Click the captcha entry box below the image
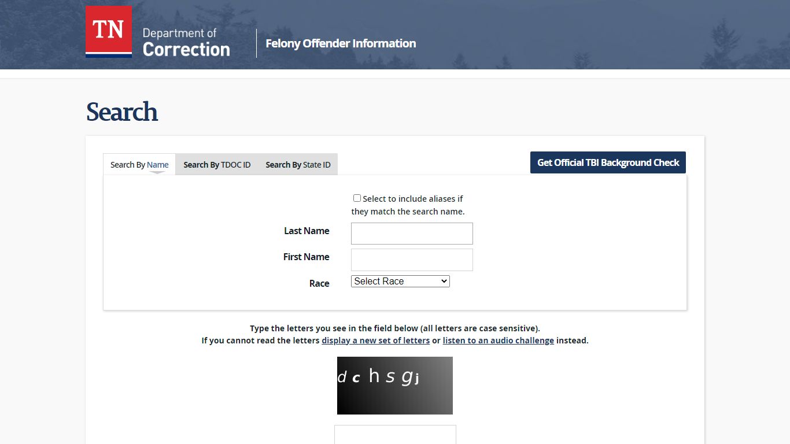Image resolution: width=790 pixels, height=444 pixels. 395,435
